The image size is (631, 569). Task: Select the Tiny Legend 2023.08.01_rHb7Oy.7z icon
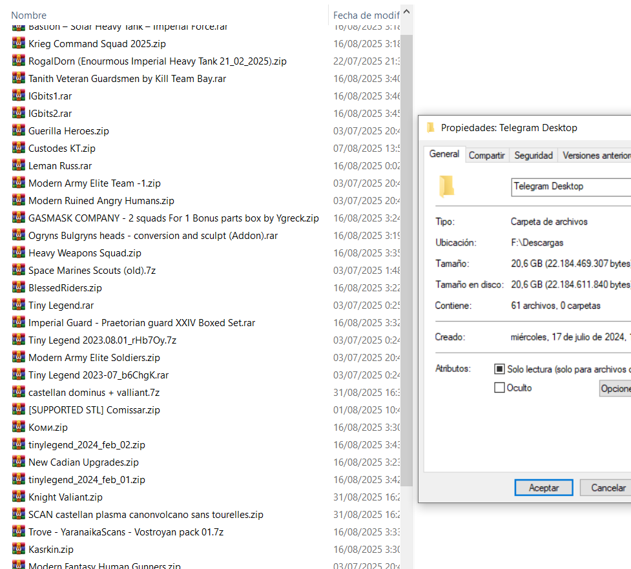[x=19, y=340]
